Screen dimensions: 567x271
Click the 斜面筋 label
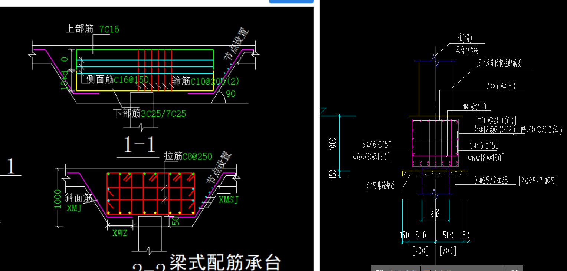pyautogui.click(x=78, y=198)
